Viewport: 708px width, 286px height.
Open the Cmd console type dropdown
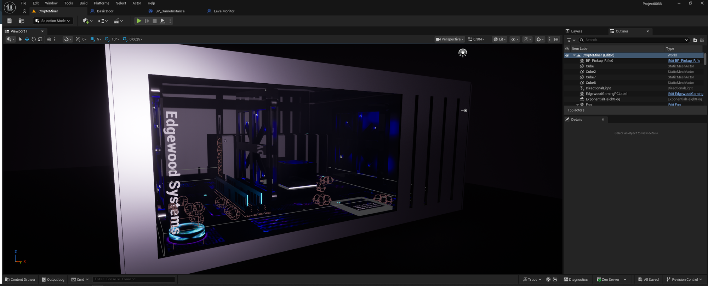(80, 279)
